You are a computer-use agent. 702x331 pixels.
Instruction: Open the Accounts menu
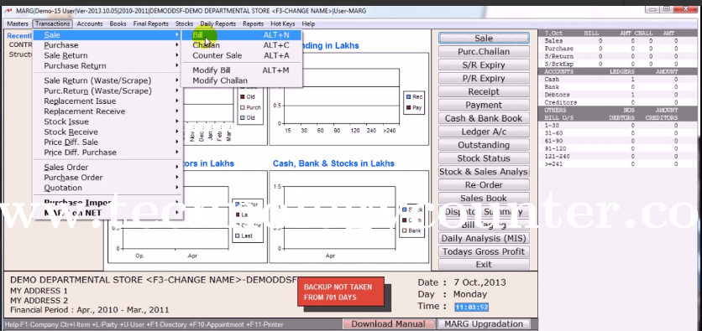[90, 23]
